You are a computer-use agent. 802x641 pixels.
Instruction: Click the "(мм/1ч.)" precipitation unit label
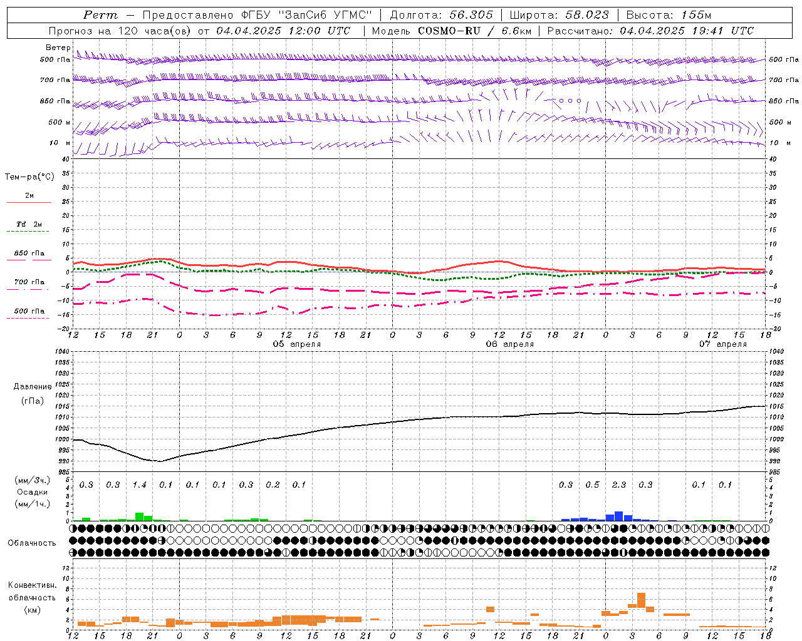click(33, 504)
